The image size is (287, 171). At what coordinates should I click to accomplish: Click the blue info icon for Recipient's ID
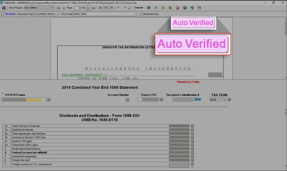(199, 99)
